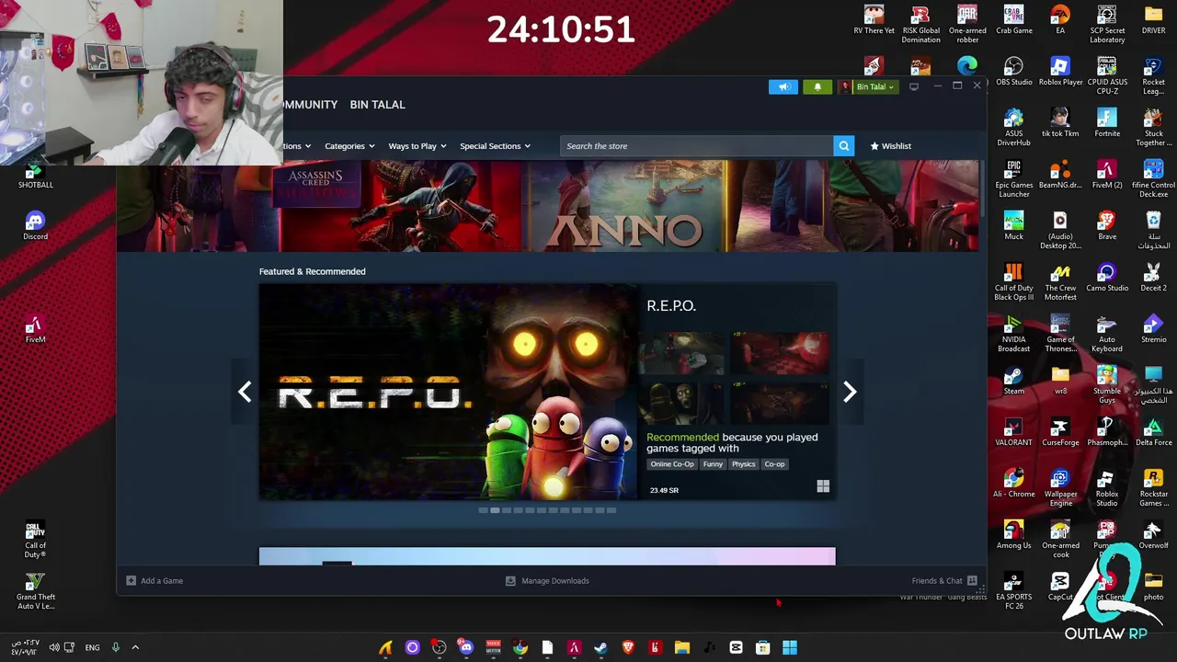
Task: Open the Camo Studio desktop icon
Action: coord(1107,278)
